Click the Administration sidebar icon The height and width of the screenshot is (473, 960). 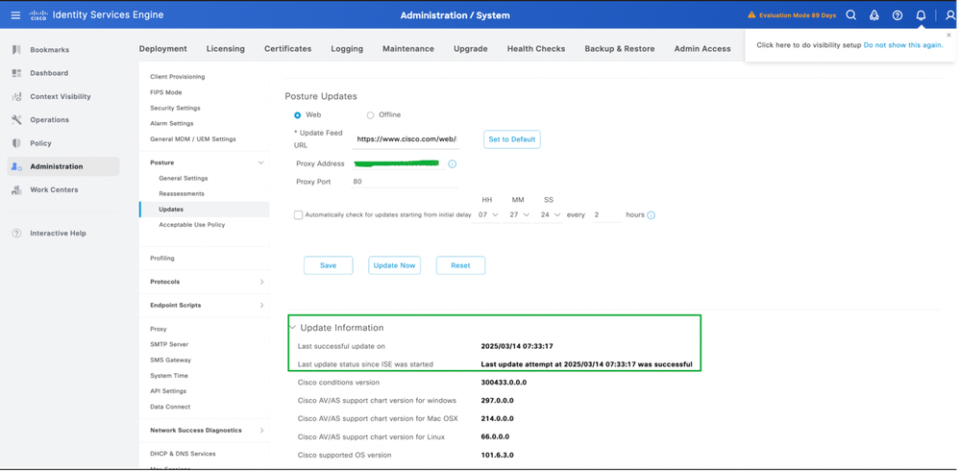coord(16,166)
